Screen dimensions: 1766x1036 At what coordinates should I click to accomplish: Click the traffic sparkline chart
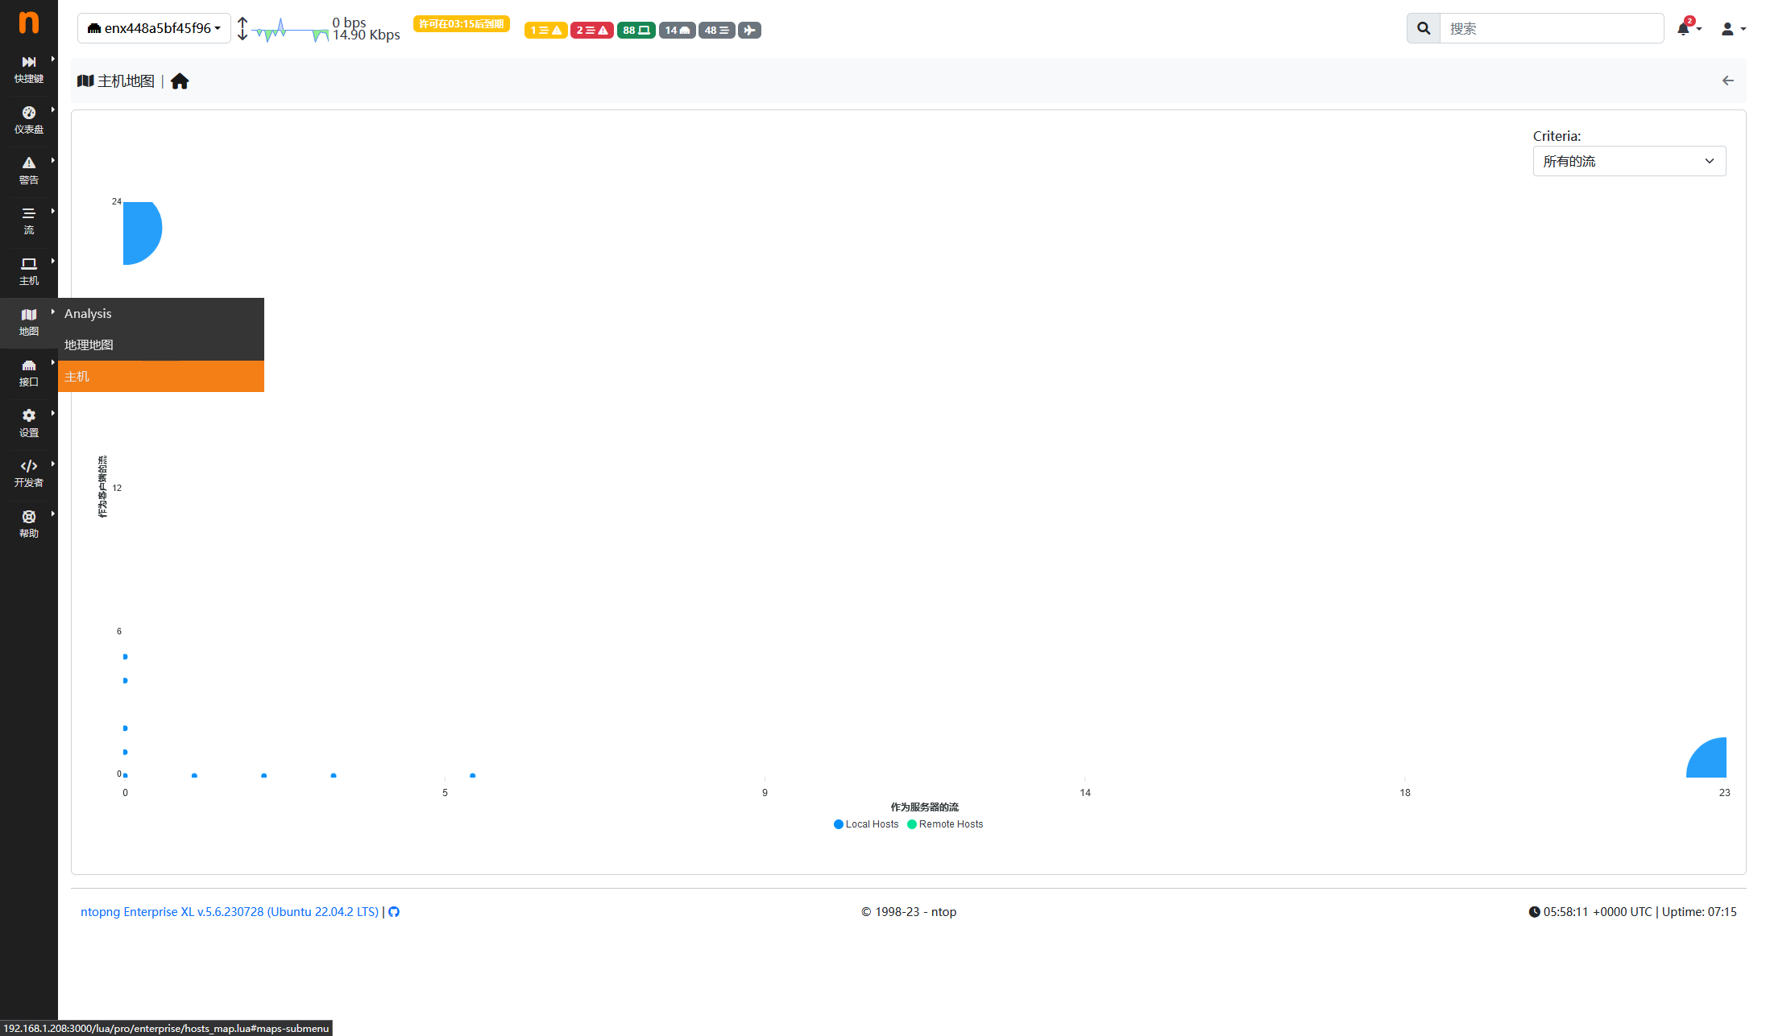tap(290, 30)
